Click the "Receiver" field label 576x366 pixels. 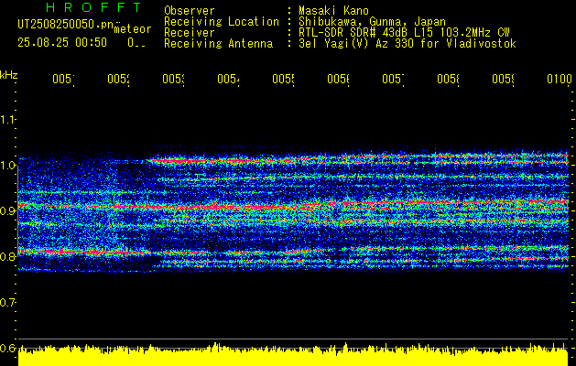coord(190,33)
